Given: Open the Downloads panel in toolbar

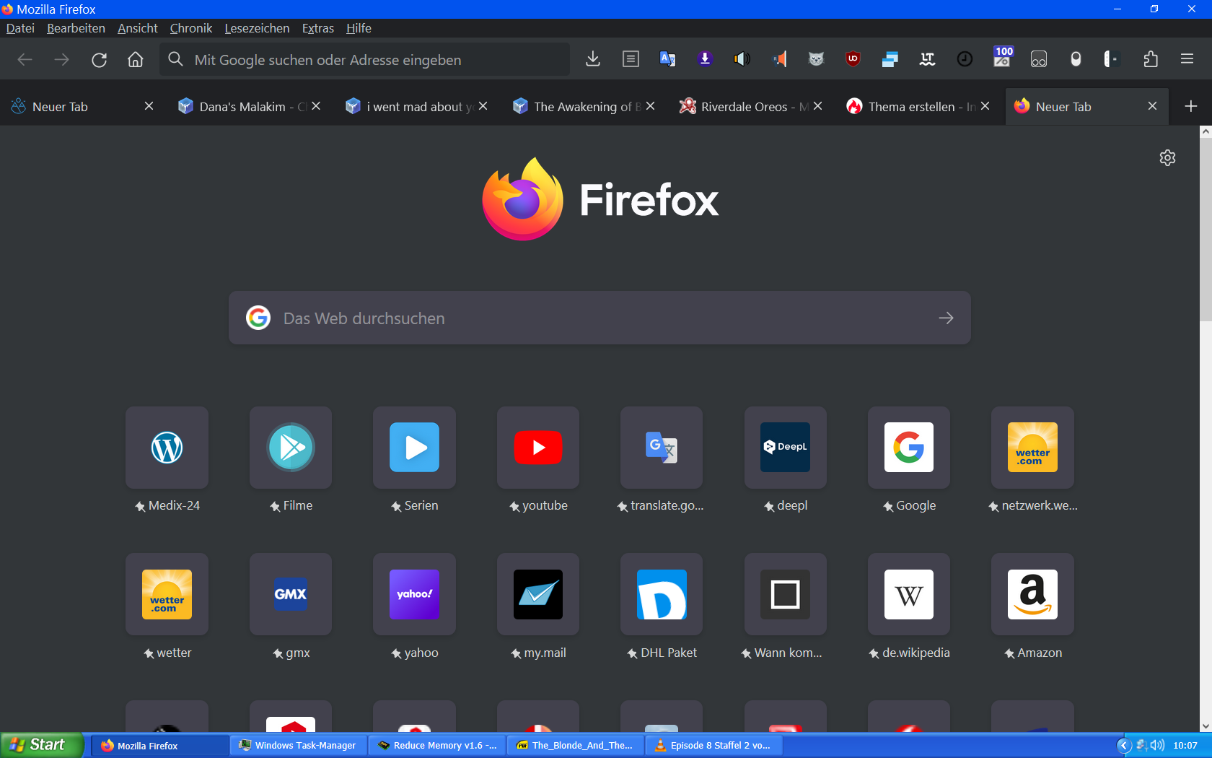Looking at the screenshot, I should [x=593, y=59].
